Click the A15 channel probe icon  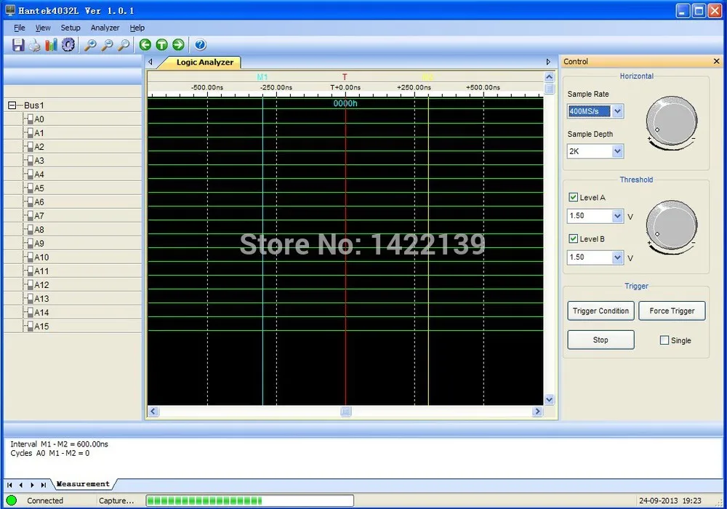[30, 326]
